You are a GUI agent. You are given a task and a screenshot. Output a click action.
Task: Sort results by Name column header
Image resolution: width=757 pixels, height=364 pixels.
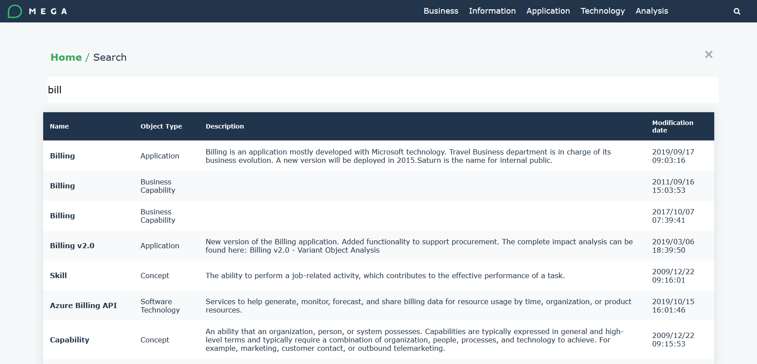click(x=59, y=126)
